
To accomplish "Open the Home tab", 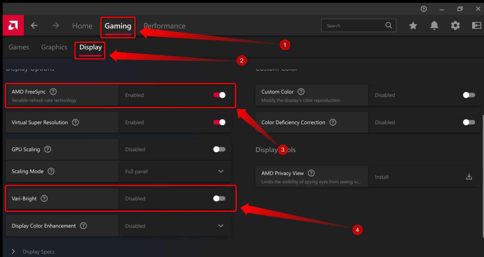I will click(x=82, y=26).
